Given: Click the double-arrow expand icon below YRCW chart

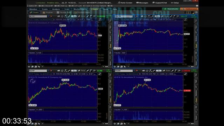Looking at the screenshot, I should coord(192,67).
